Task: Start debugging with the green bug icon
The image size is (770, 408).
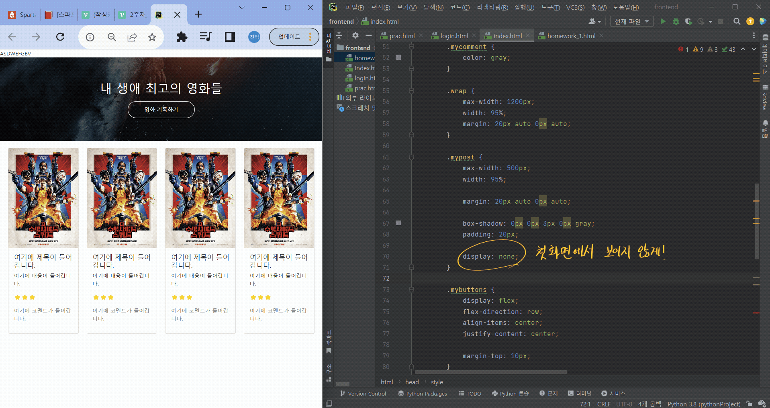Action: pos(676,21)
